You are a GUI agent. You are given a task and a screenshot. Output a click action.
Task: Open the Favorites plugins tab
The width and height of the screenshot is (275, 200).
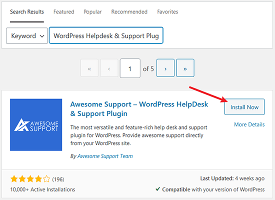coord(167,12)
